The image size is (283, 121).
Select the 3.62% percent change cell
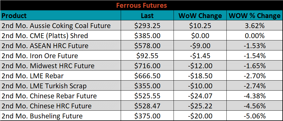coord(255,26)
